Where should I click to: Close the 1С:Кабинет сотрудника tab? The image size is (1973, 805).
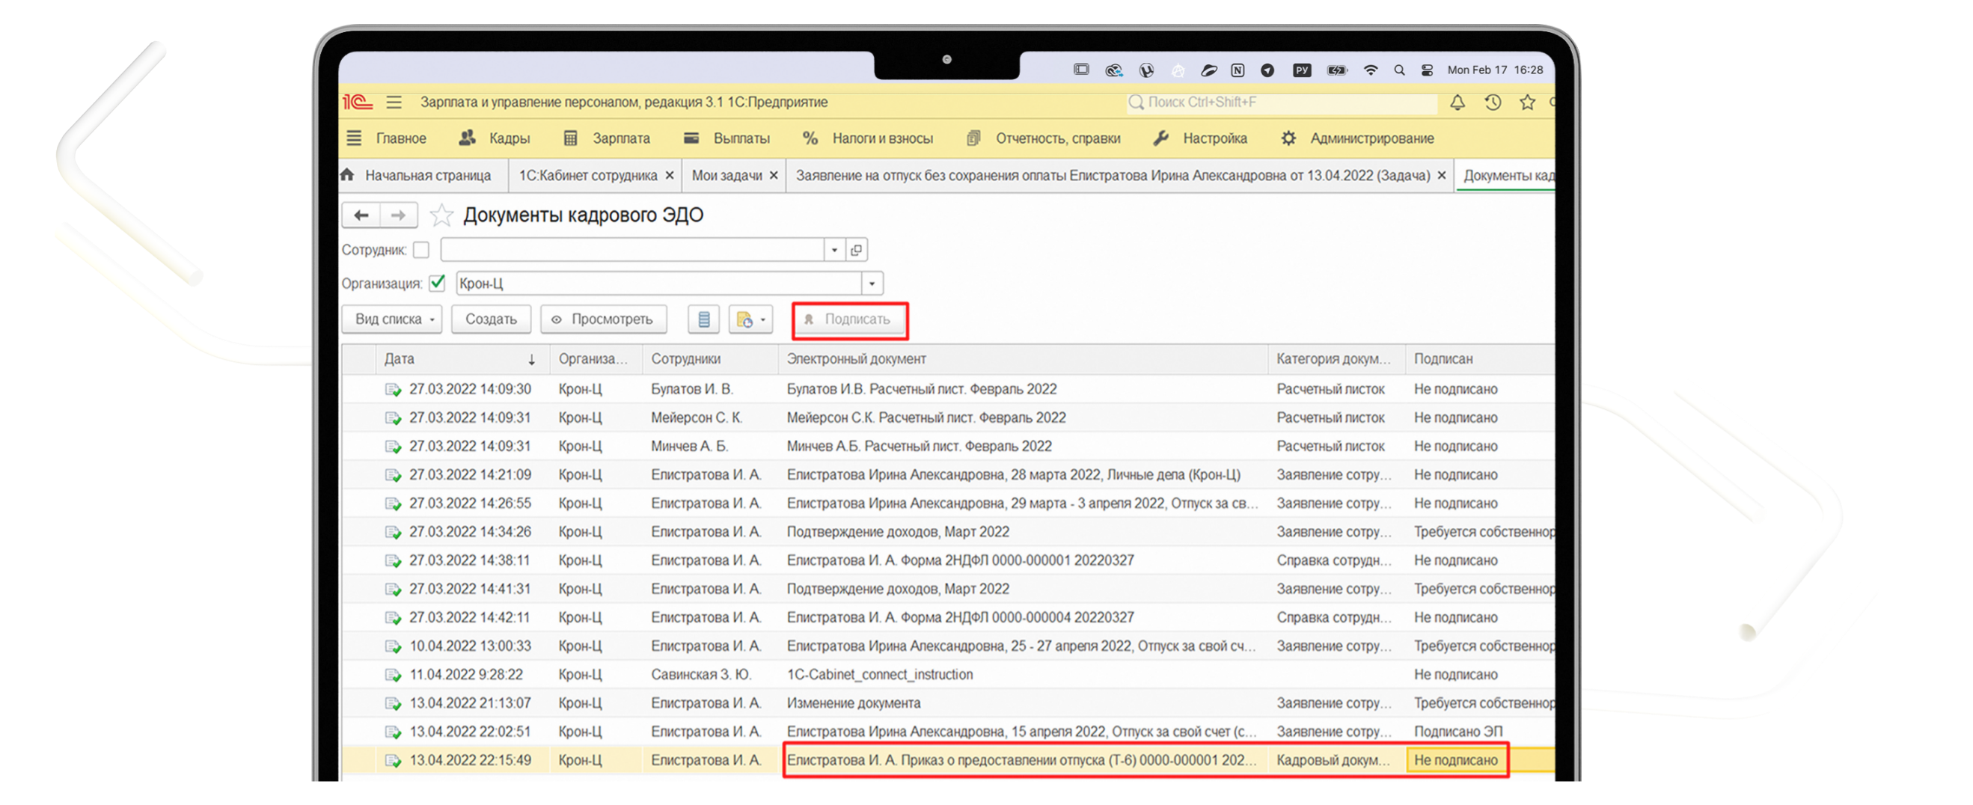670,175
